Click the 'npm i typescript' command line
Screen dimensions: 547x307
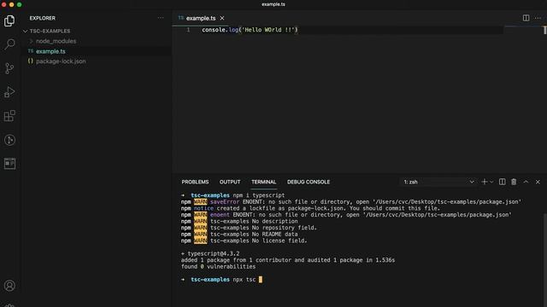(258, 195)
